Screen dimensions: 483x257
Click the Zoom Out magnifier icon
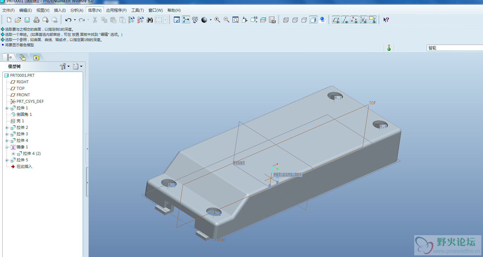click(226, 20)
